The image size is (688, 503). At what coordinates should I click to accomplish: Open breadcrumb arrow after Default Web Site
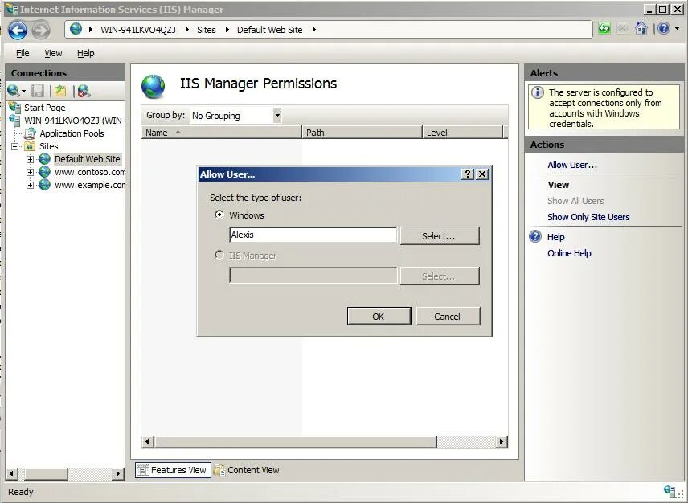313,30
